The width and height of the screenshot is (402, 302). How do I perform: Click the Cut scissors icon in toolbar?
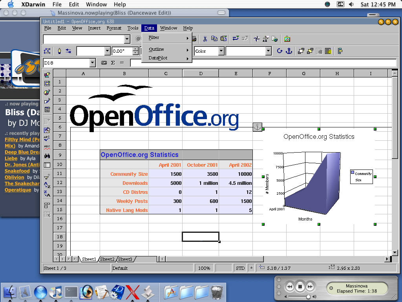(205, 39)
